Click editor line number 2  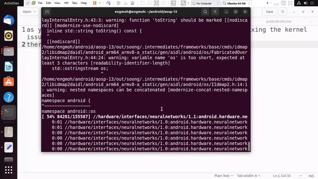point(23,44)
